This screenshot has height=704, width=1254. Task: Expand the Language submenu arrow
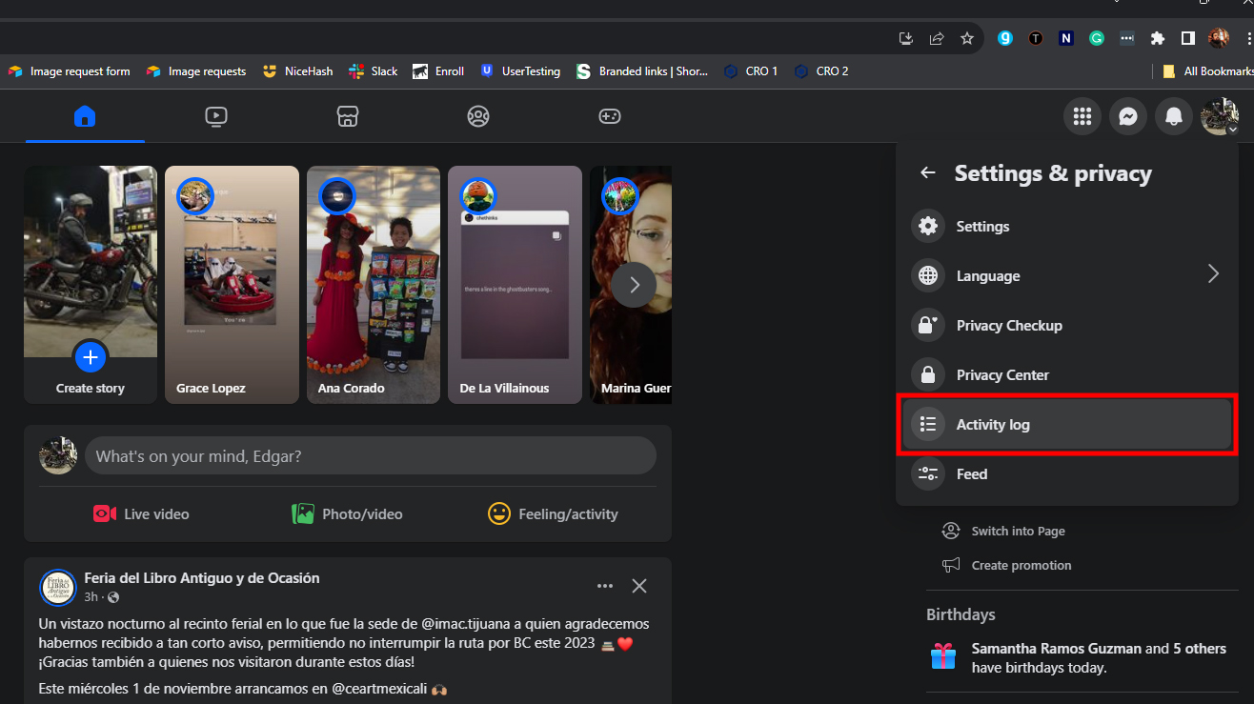[1213, 274]
